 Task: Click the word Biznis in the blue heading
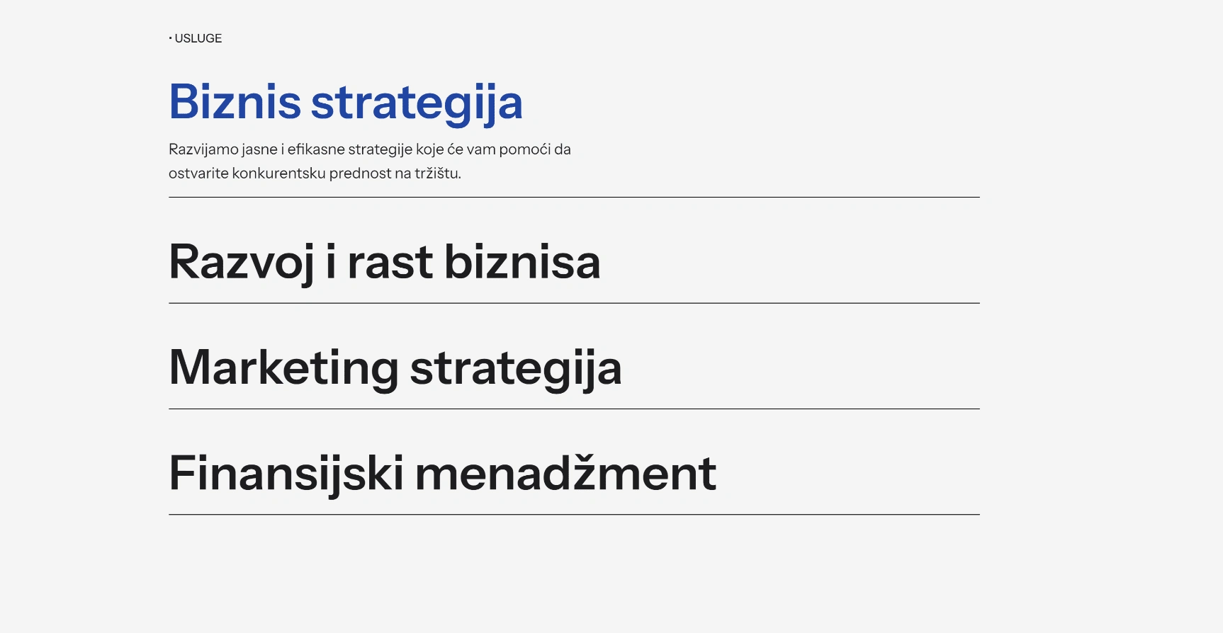pyautogui.click(x=235, y=103)
